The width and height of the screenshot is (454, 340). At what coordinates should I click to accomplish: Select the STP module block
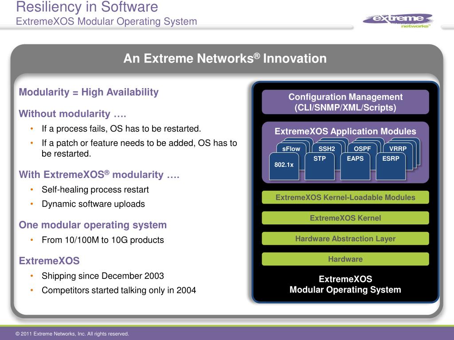pos(320,166)
